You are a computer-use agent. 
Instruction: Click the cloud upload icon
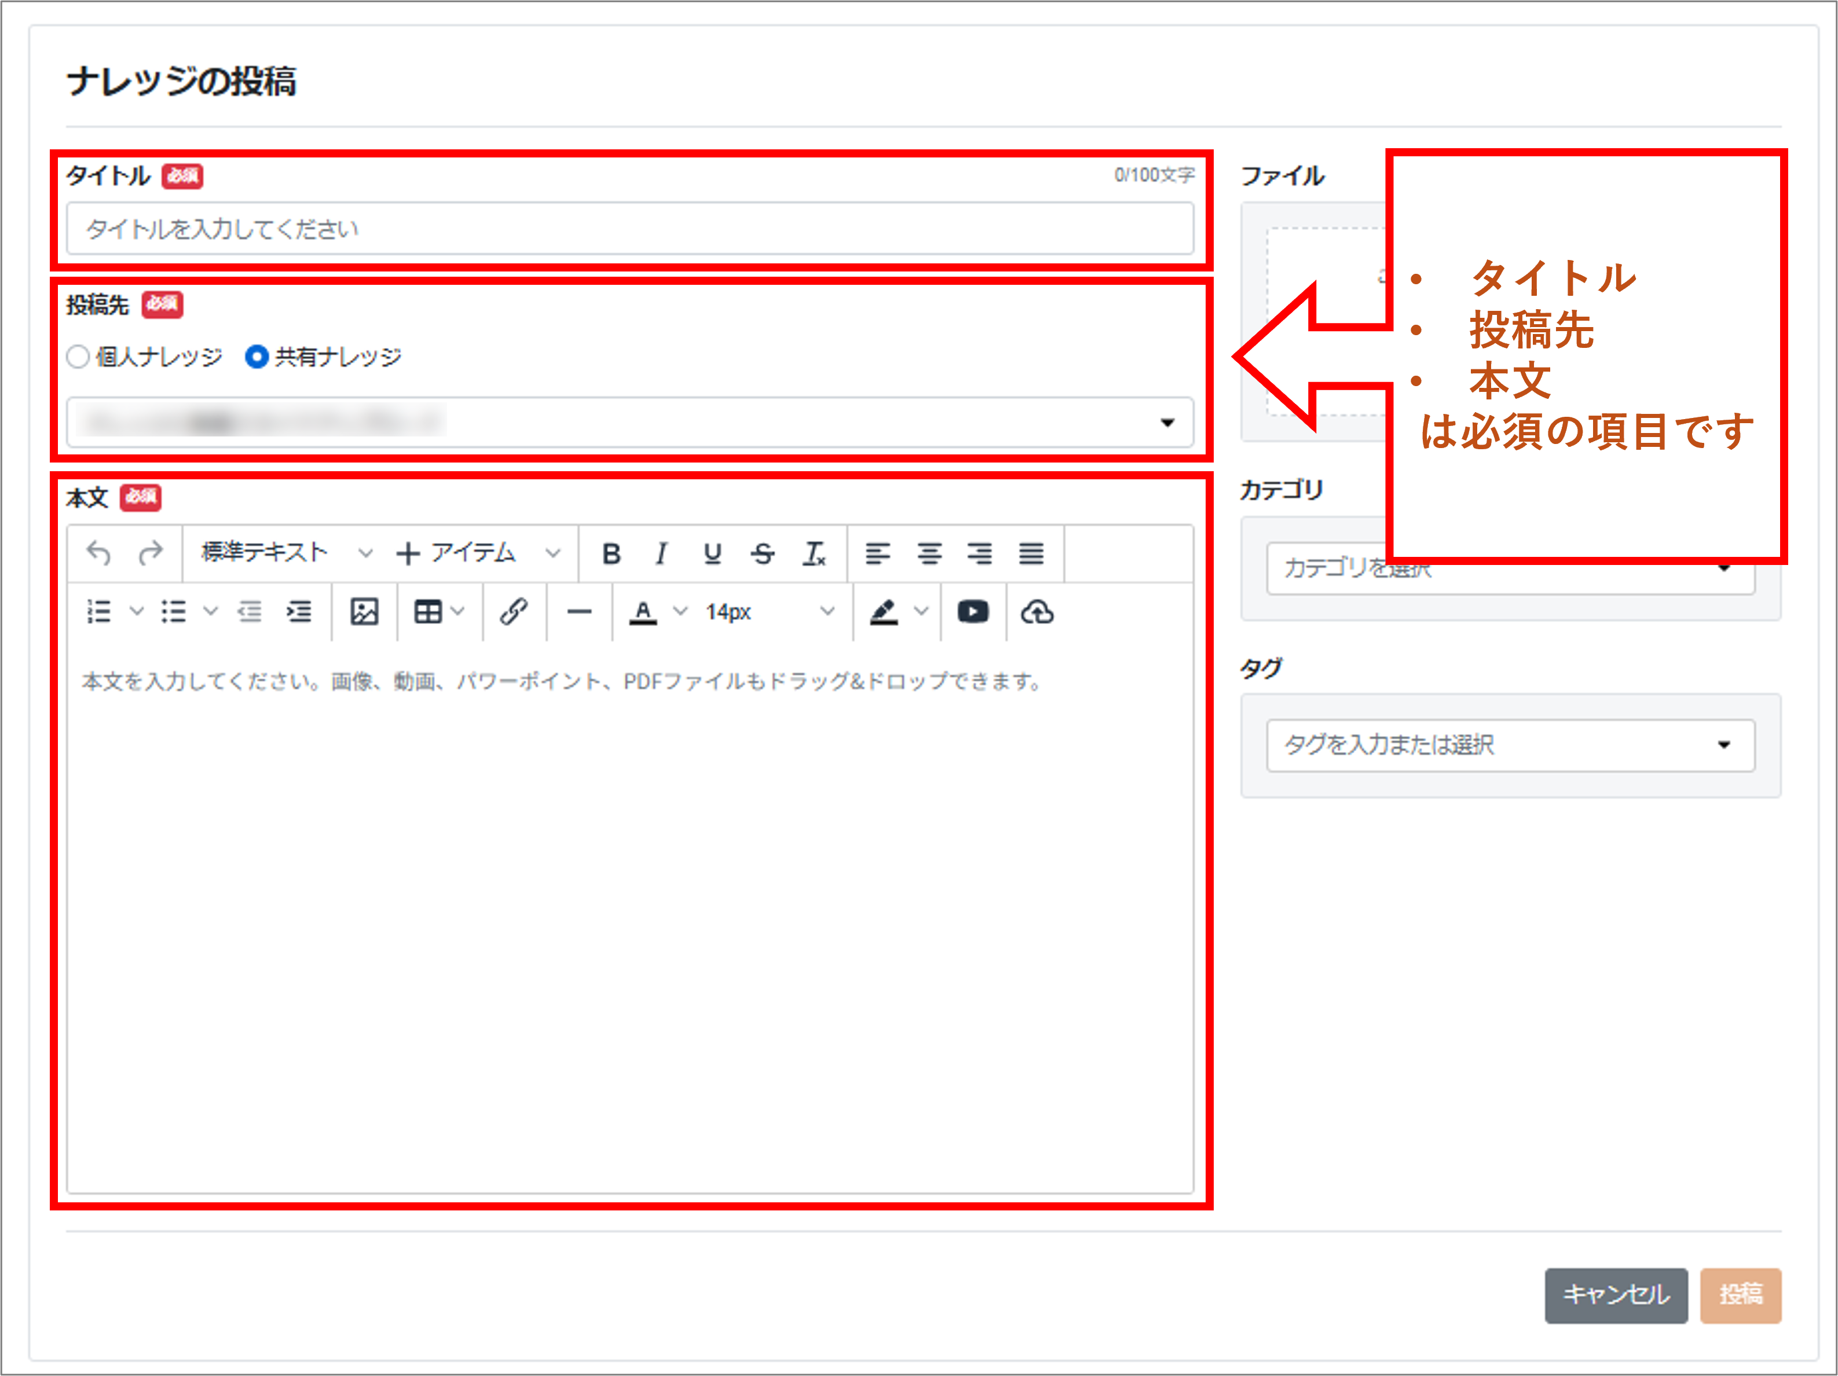click(x=1037, y=612)
